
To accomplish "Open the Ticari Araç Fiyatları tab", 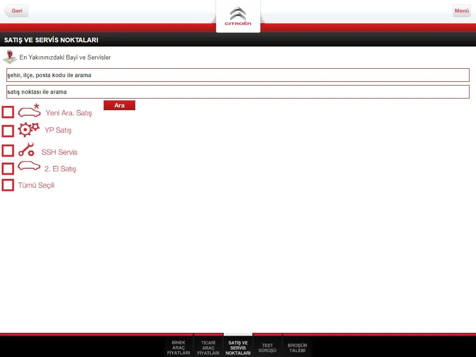I will (208, 347).
